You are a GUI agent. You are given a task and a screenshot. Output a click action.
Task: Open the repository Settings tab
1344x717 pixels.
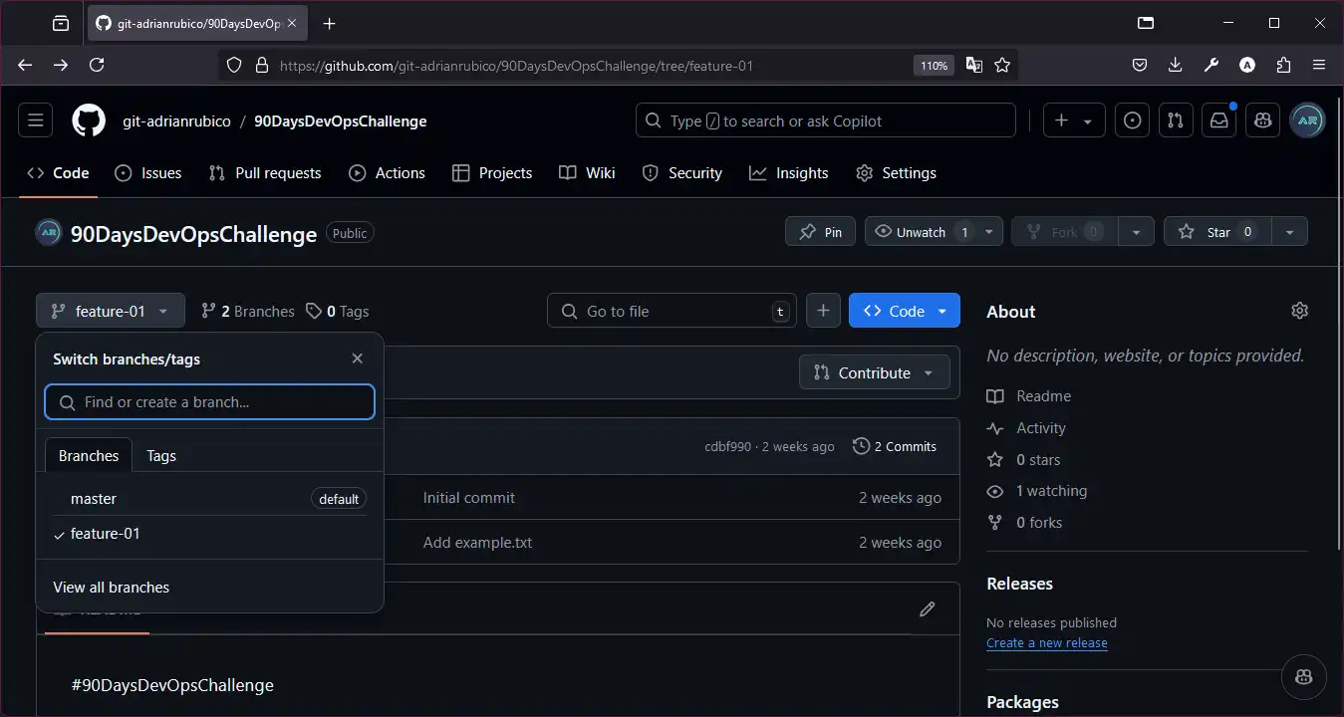click(897, 173)
